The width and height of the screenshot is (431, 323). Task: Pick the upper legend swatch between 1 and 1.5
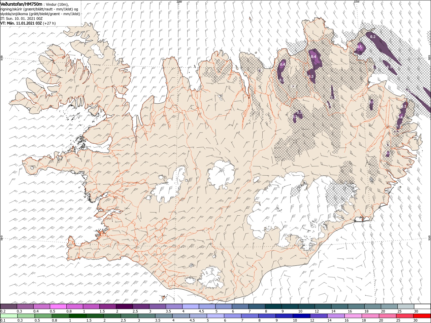click(x=91, y=306)
